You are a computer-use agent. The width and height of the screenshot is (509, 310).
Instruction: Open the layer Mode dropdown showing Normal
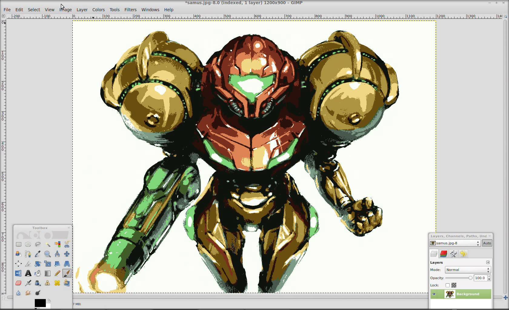click(x=468, y=270)
